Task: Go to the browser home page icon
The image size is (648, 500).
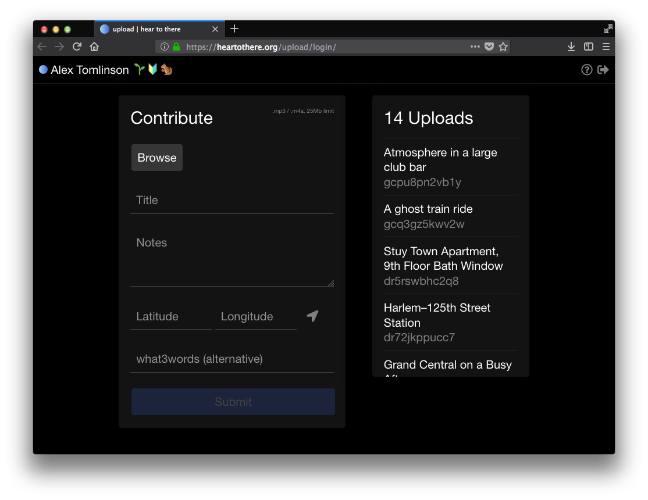Action: [94, 47]
